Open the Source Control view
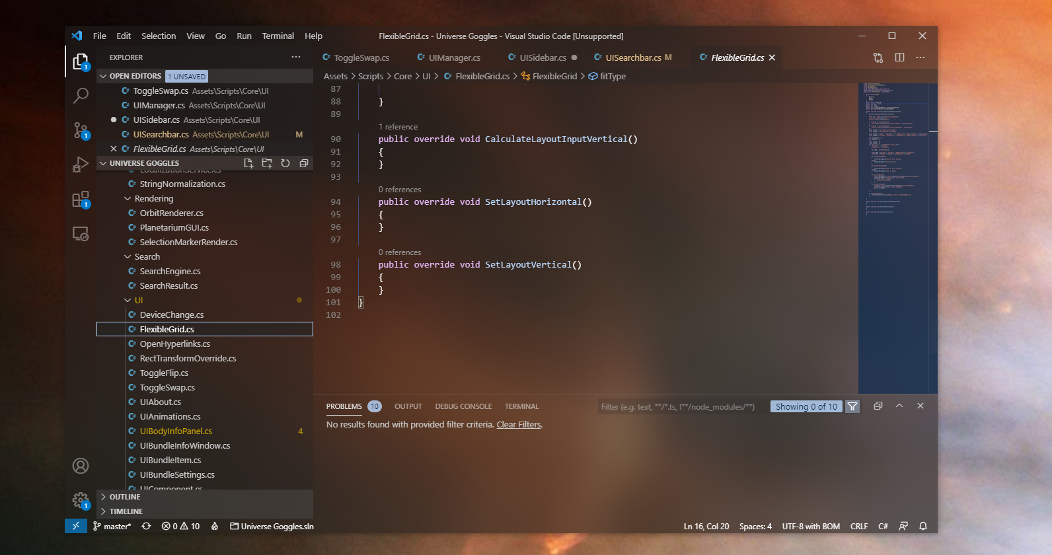This screenshot has height=555, width=1052. pyautogui.click(x=81, y=130)
